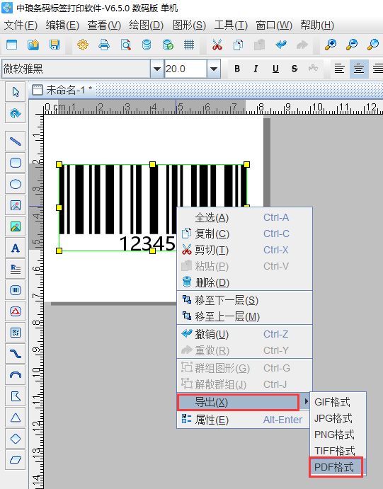Toggle underline formatting
The image size is (383, 489).
click(x=275, y=69)
